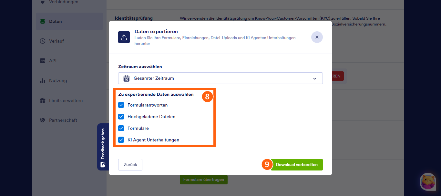Go back with the Zurück button
This screenshot has height=196, width=441.
130,165
